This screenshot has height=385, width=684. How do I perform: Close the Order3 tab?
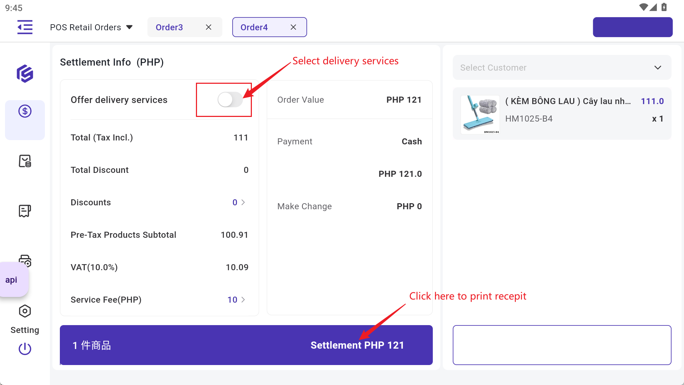(209, 27)
